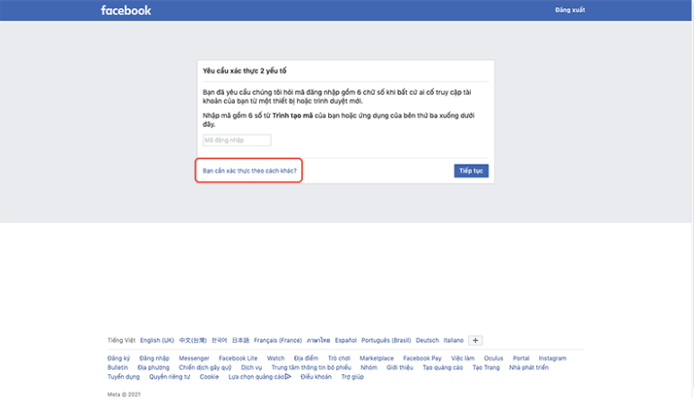694x402 pixels.
Task: Open 'Bạn cần xác thực theo cách khác?' link
Action: [248, 170]
